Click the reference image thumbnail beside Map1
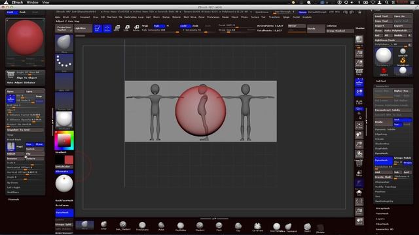The height and width of the screenshot is (235, 419). [11, 146]
